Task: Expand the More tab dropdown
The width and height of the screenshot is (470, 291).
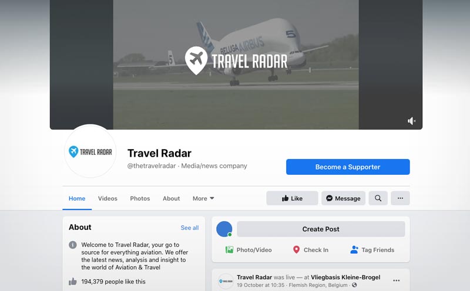Action: pyautogui.click(x=203, y=198)
